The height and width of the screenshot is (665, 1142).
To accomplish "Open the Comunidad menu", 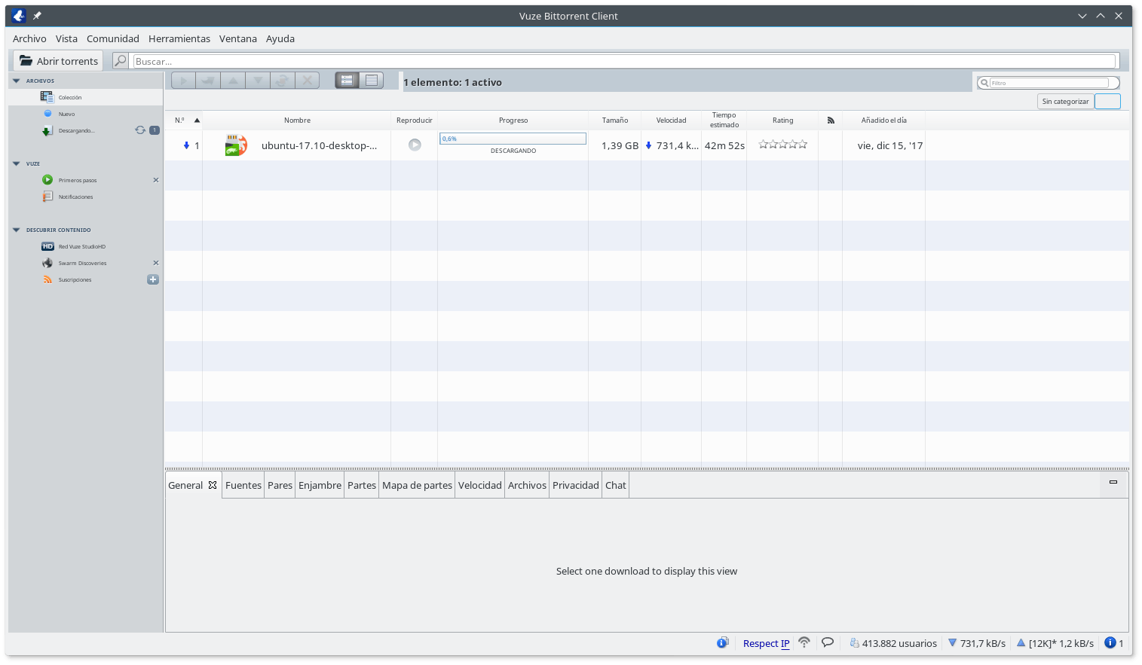I will pos(113,38).
